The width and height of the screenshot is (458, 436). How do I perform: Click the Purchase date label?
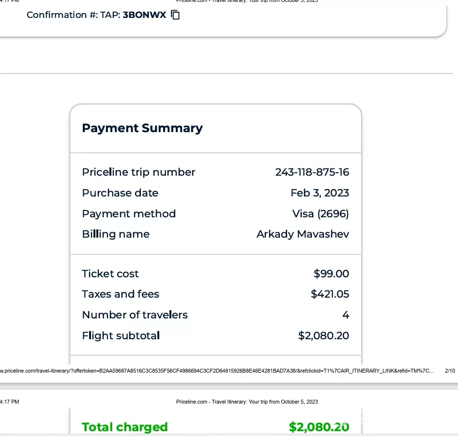point(120,193)
